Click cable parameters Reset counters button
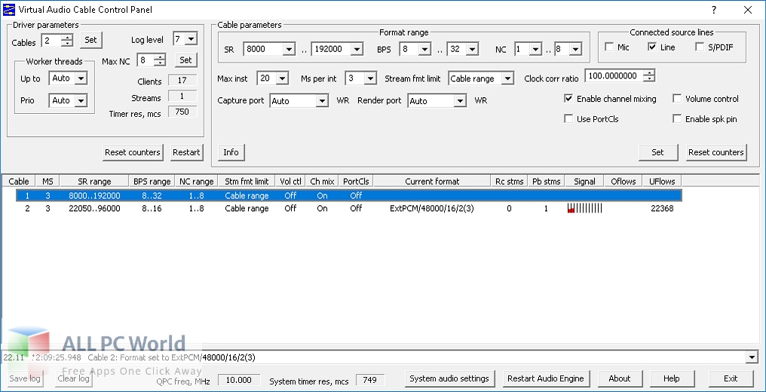 click(715, 152)
